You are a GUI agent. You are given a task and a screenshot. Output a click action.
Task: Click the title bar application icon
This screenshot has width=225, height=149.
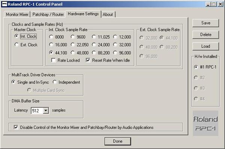[4, 4]
